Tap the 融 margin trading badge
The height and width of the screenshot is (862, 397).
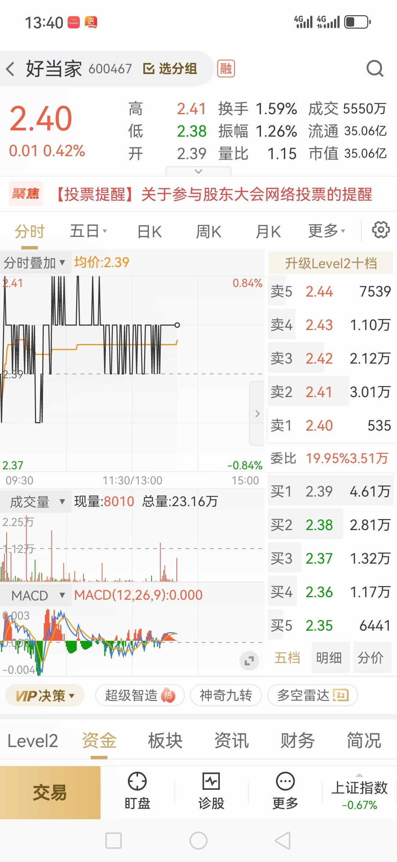(226, 69)
